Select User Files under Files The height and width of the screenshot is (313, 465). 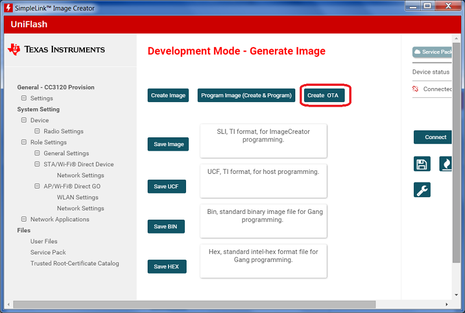coord(44,242)
